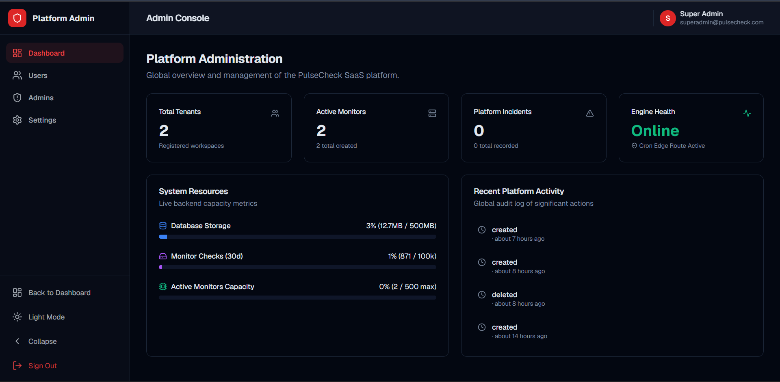Click the Total Tenants people icon

coord(275,113)
